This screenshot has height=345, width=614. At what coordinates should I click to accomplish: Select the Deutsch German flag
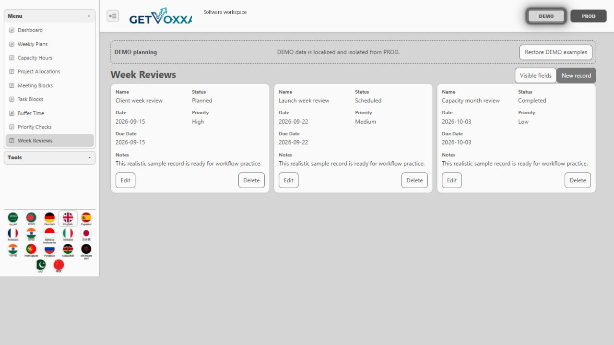pos(49,219)
